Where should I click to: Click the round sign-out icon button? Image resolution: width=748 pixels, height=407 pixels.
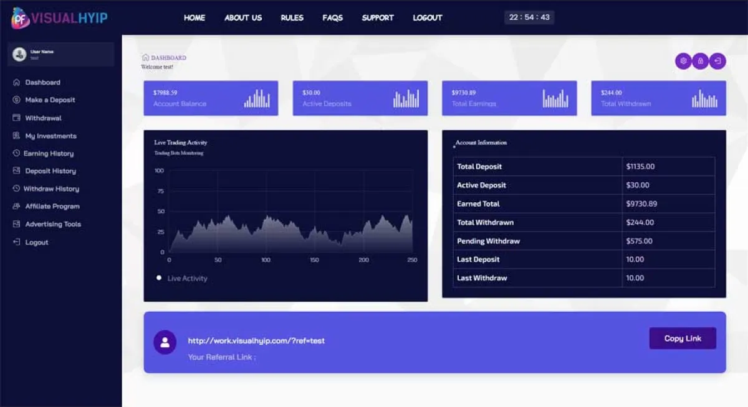click(x=717, y=61)
